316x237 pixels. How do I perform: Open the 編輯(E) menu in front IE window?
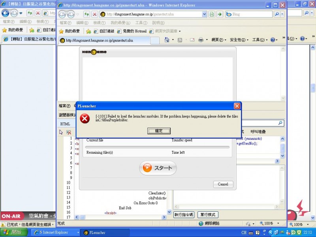(82, 23)
